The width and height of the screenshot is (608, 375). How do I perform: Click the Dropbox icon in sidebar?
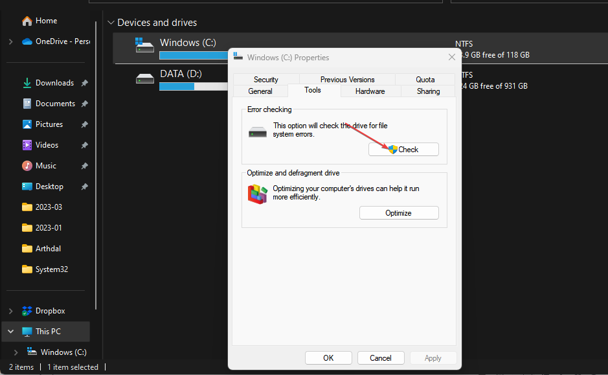27,311
